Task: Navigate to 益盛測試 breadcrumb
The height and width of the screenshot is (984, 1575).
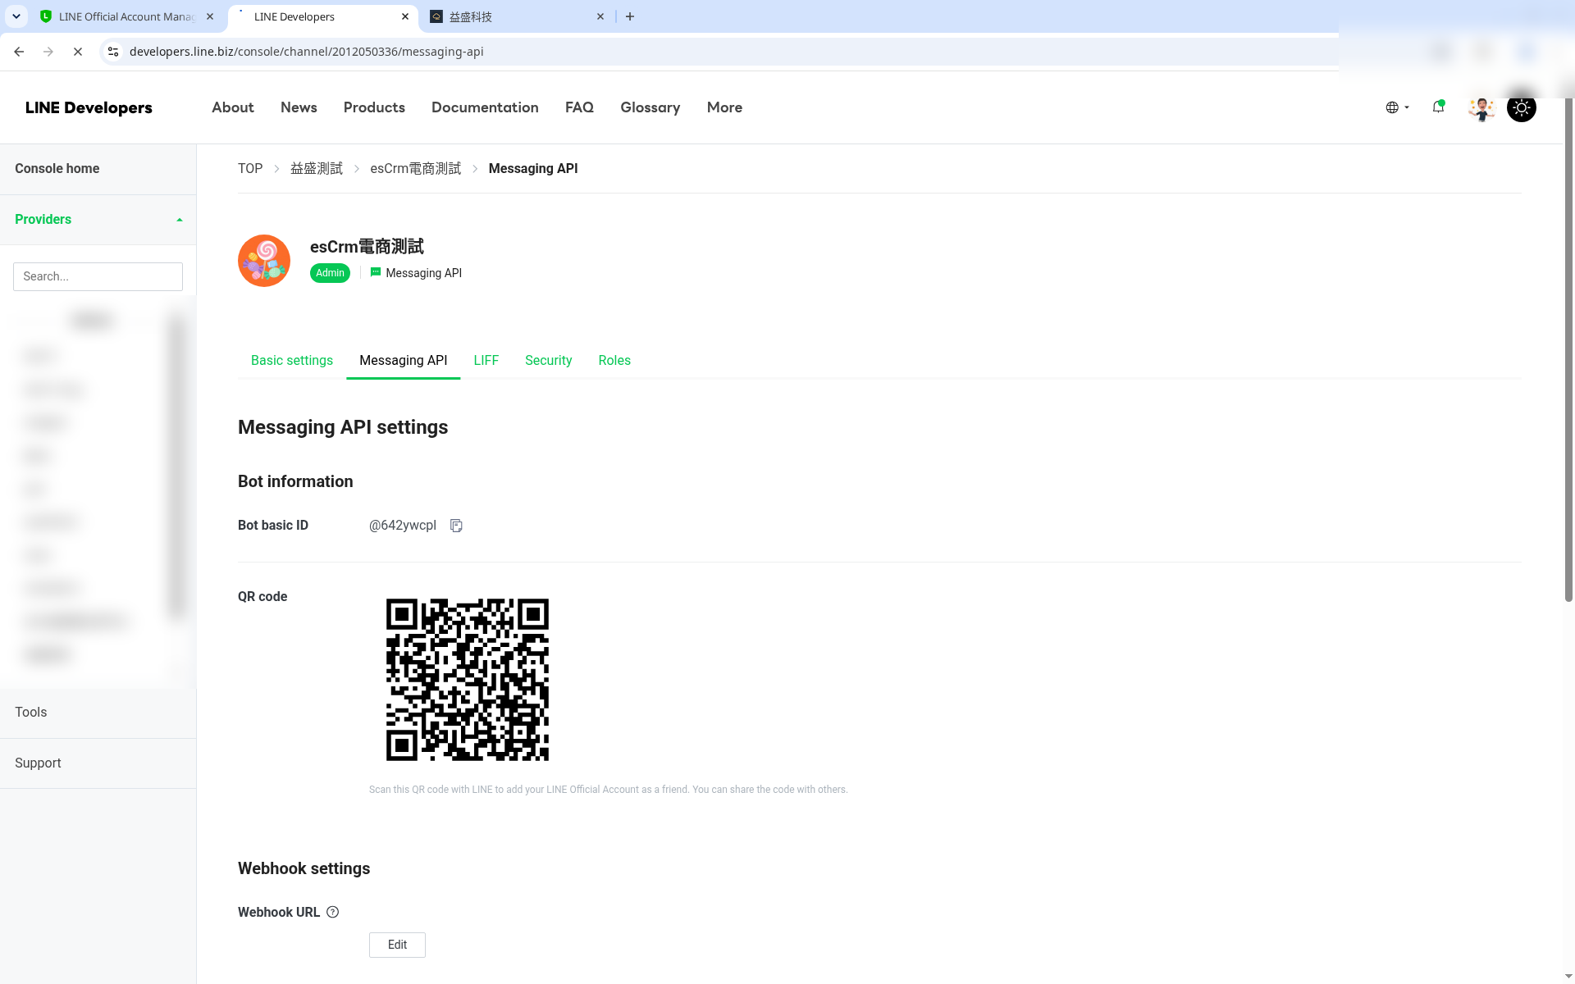Action: coord(317,169)
